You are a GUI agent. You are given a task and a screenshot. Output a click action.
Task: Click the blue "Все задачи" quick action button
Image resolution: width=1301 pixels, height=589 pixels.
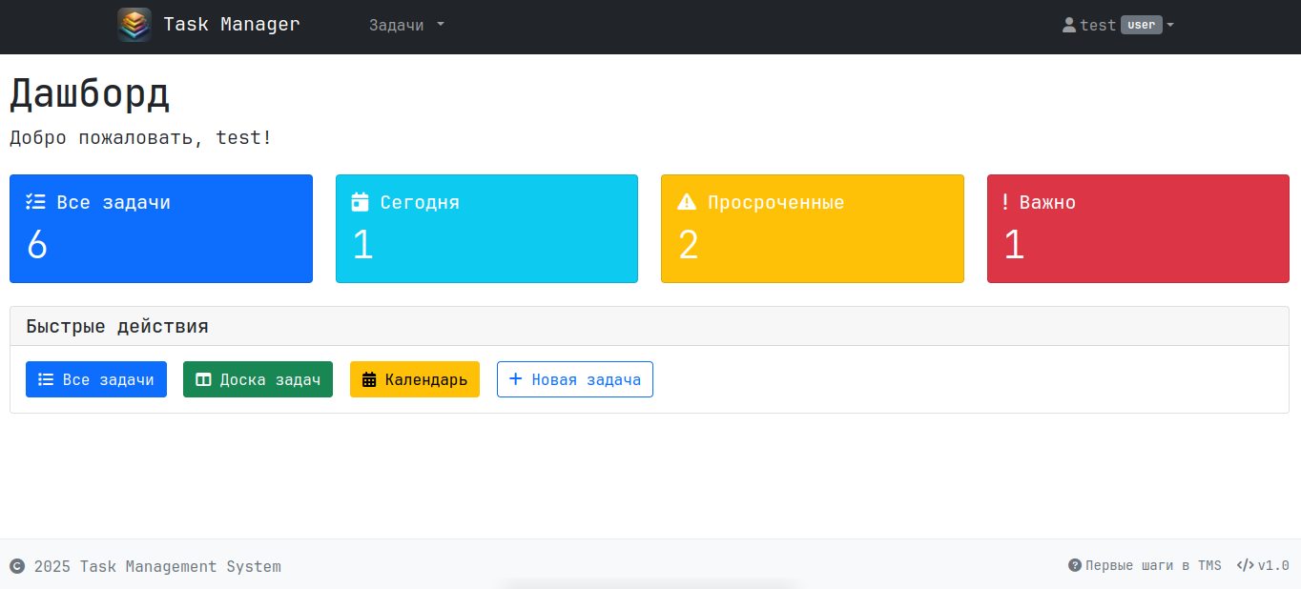click(x=95, y=379)
